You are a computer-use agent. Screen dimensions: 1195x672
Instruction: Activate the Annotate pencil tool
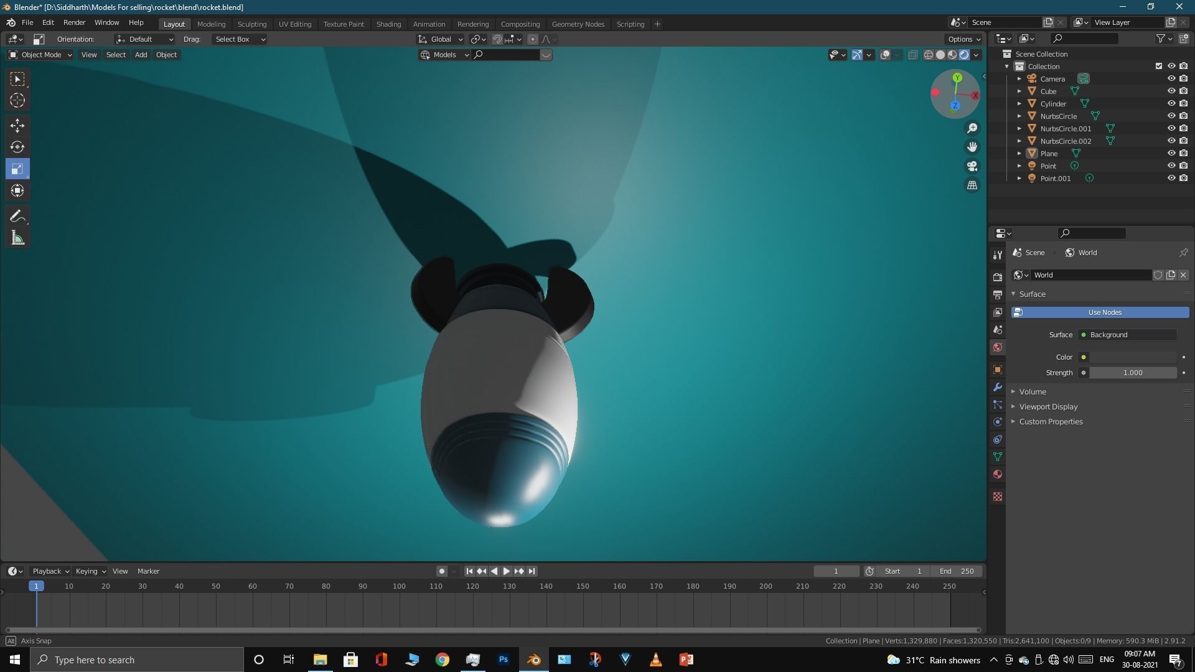pos(17,217)
